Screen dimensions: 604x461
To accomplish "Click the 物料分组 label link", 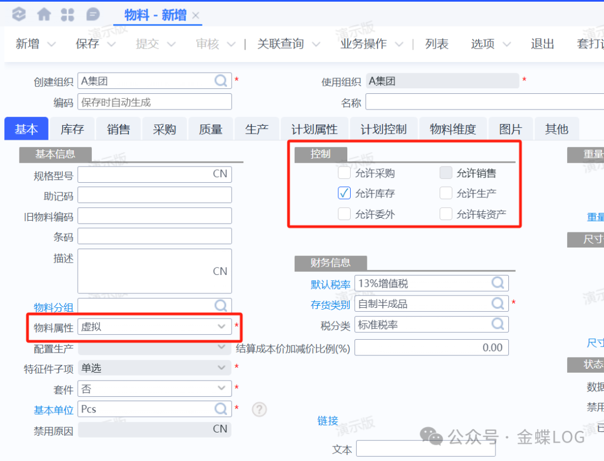I will click(53, 307).
